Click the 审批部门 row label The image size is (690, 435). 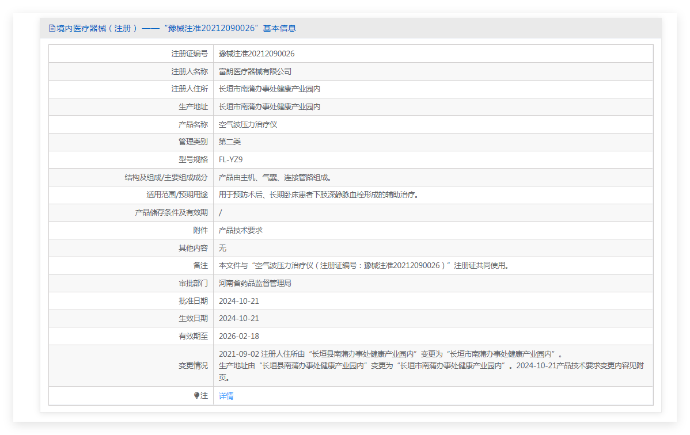(193, 283)
